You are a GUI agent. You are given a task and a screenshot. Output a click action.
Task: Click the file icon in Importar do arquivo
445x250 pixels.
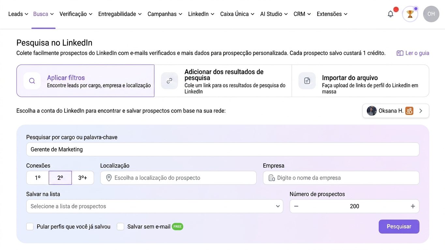307,81
